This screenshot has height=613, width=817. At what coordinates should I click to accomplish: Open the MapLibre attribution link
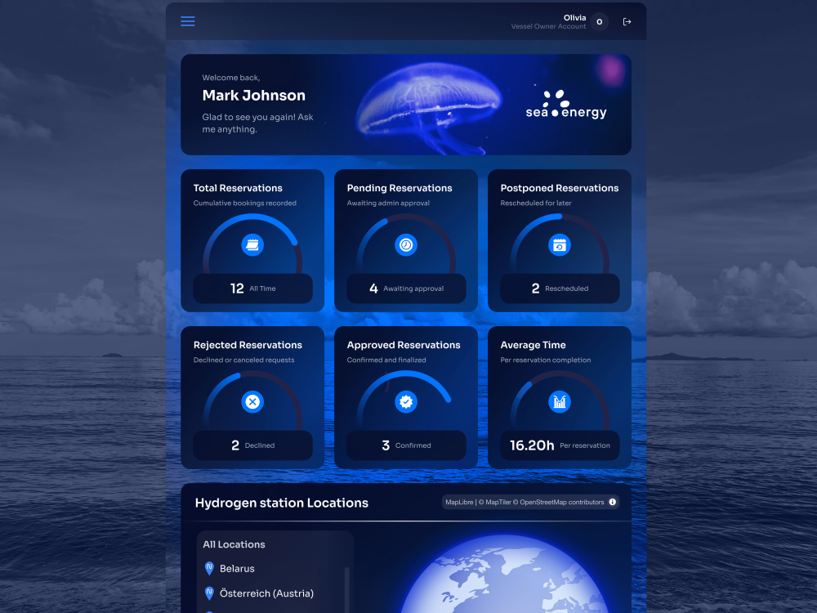click(459, 502)
